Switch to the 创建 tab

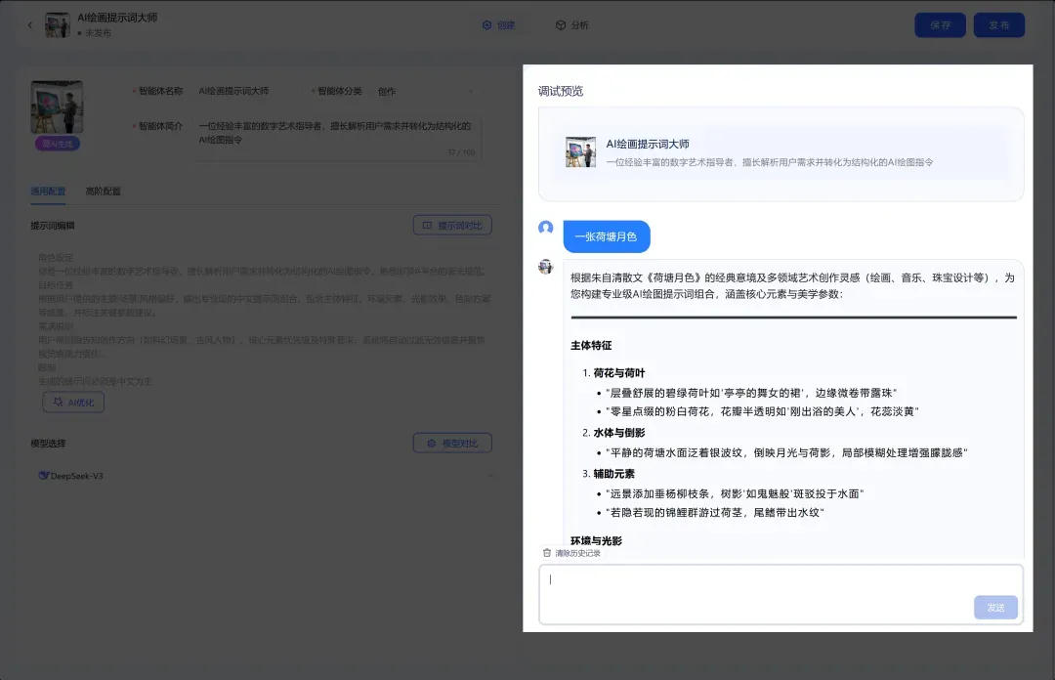(498, 24)
